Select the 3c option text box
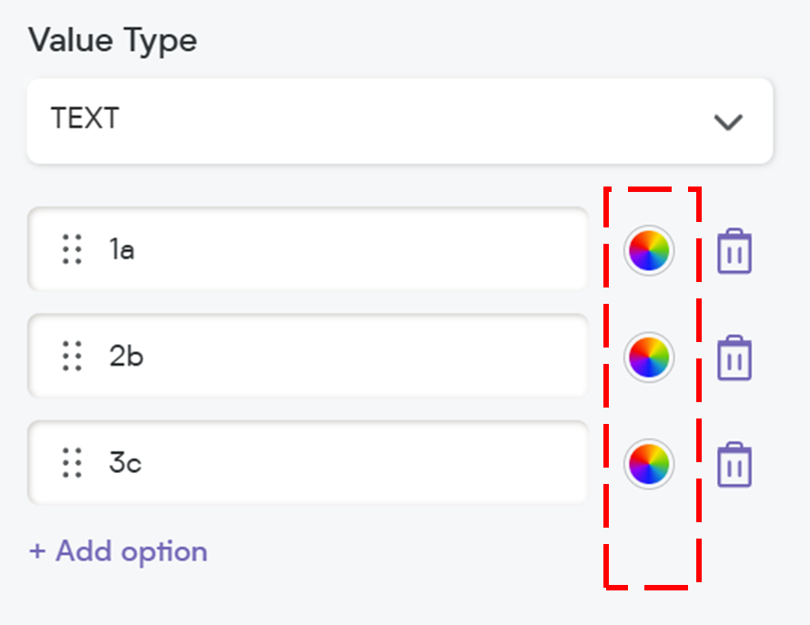Viewport: 810px width, 625px height. click(x=308, y=462)
